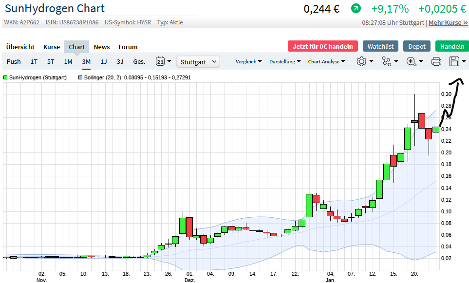
Task: Click the ISIN: US86738R1086 text
Action: [72, 22]
